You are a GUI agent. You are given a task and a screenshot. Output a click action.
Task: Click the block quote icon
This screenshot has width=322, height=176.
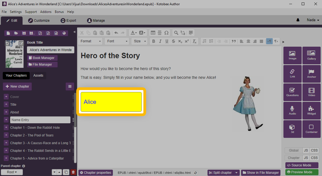tap(234, 41)
